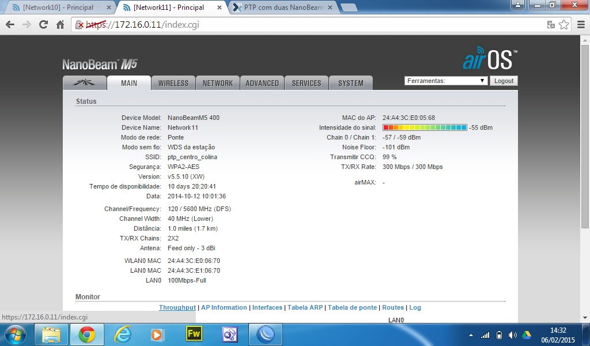Screen dimensions: 590x346
Task: Switch to PTP com duas NanoBeam tab
Action: click(x=283, y=7)
